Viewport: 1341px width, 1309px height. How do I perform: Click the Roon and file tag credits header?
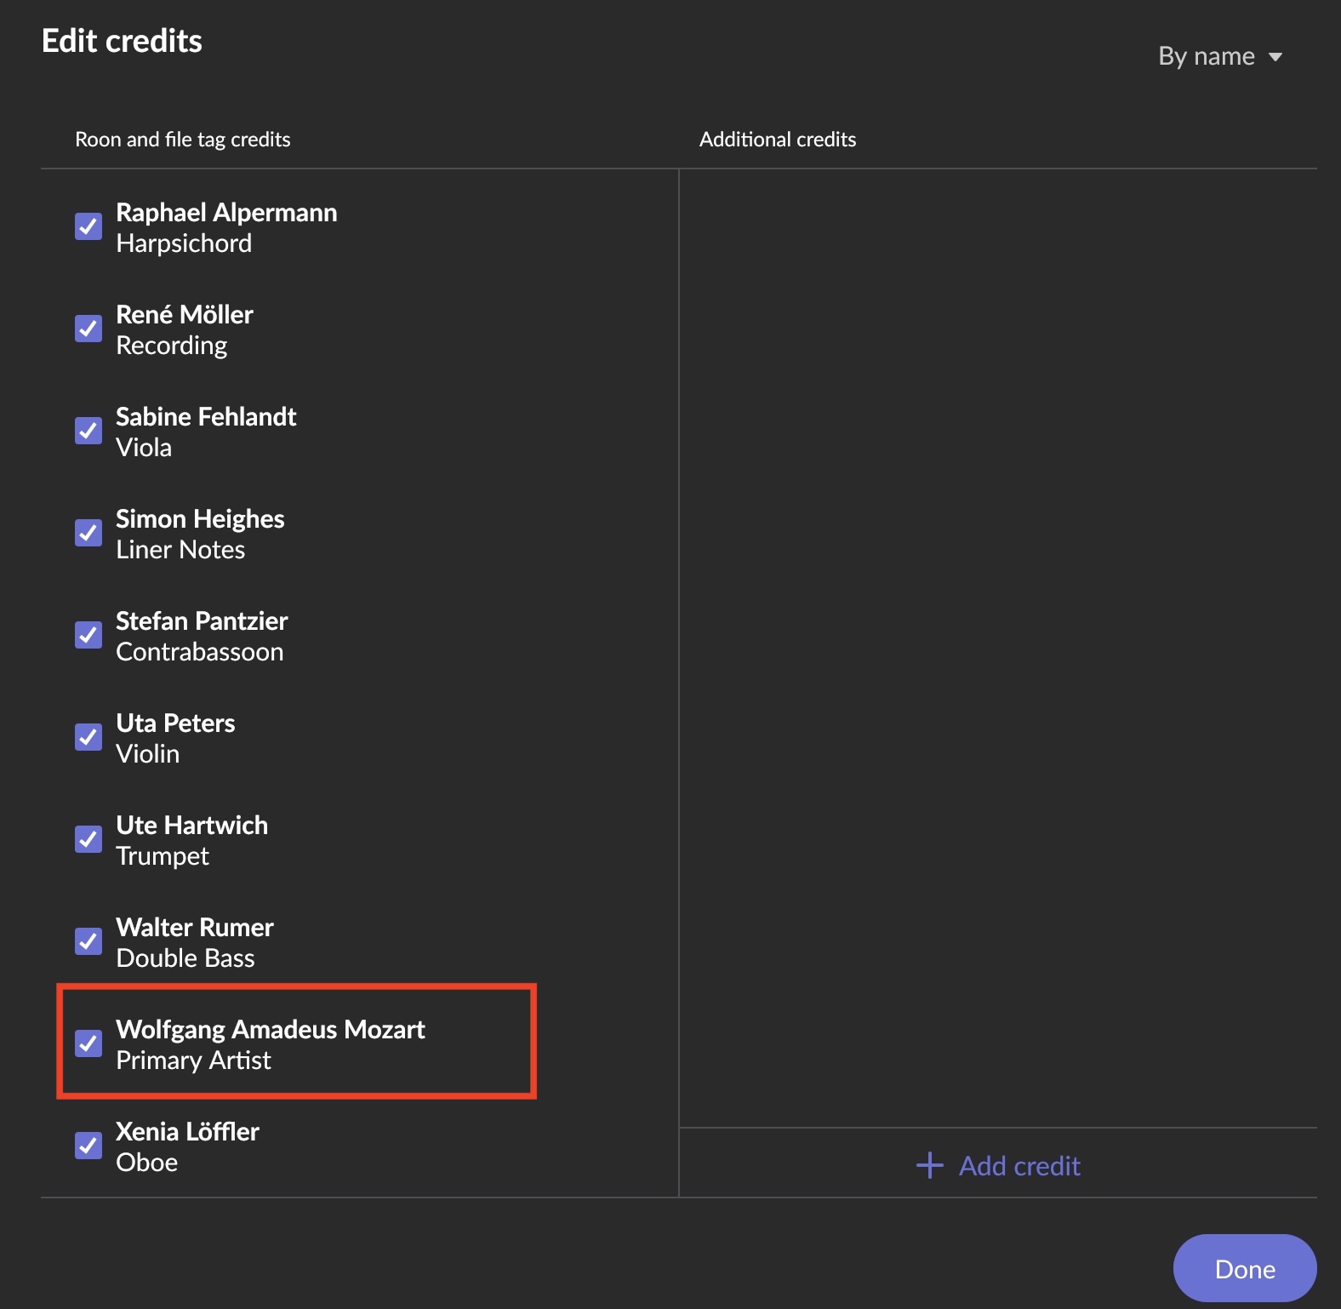(x=183, y=140)
